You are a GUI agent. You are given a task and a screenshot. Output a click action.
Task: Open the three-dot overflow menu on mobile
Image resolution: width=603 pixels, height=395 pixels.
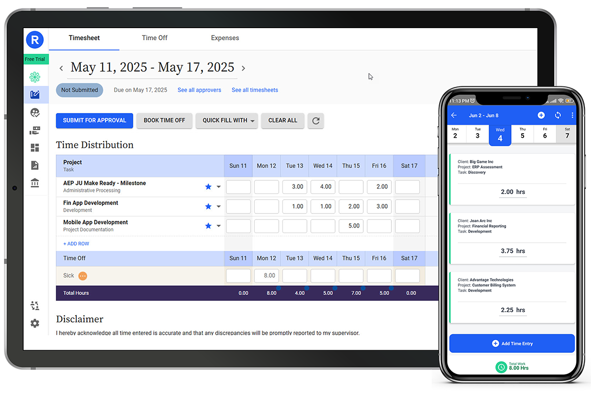coord(572,115)
